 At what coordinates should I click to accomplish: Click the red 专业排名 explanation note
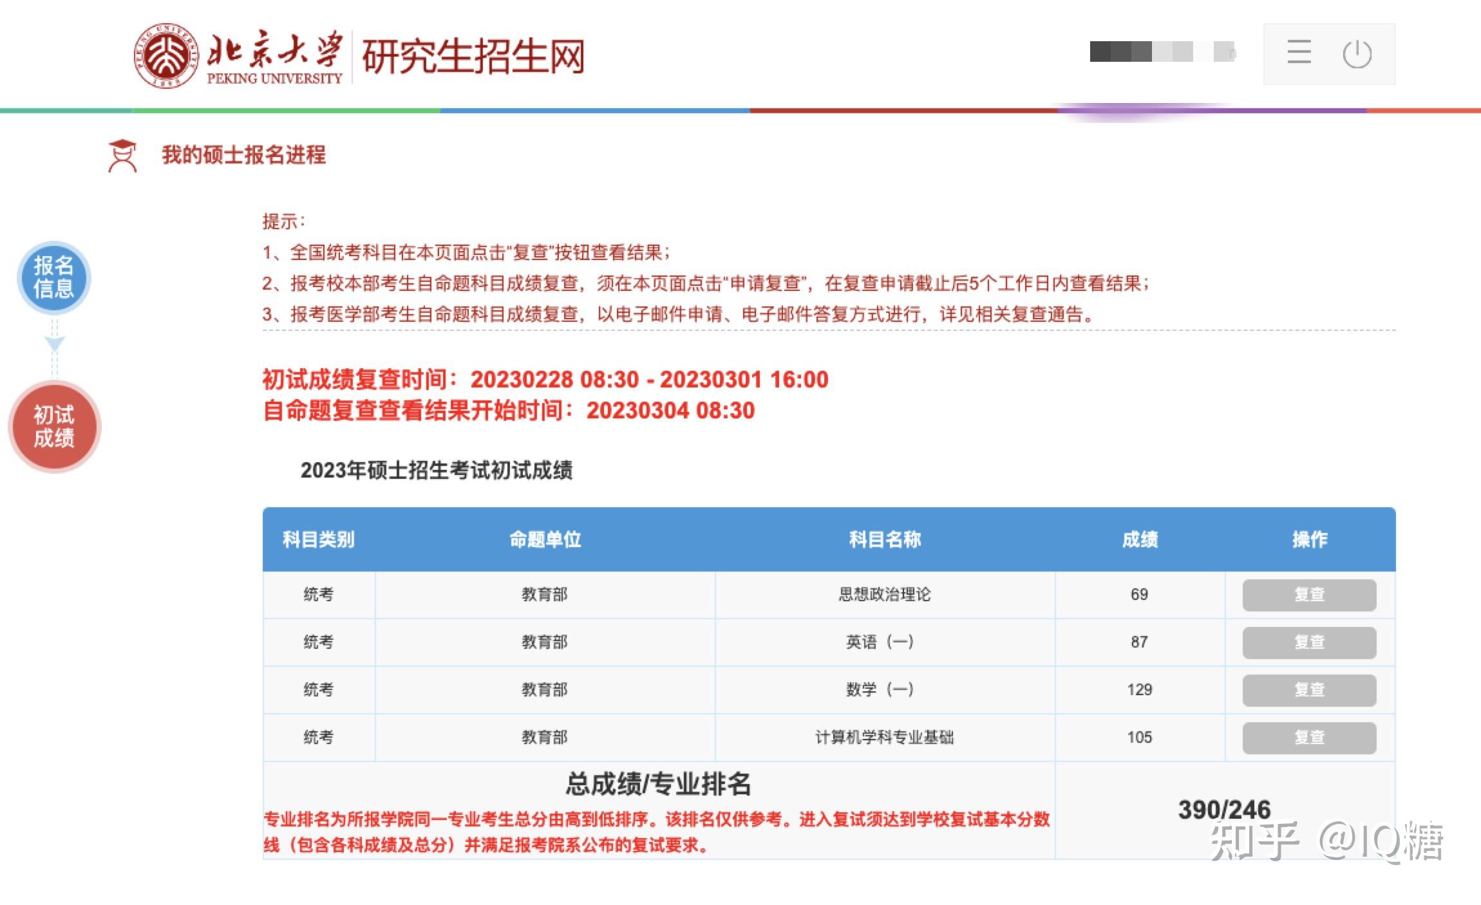[x=657, y=832]
